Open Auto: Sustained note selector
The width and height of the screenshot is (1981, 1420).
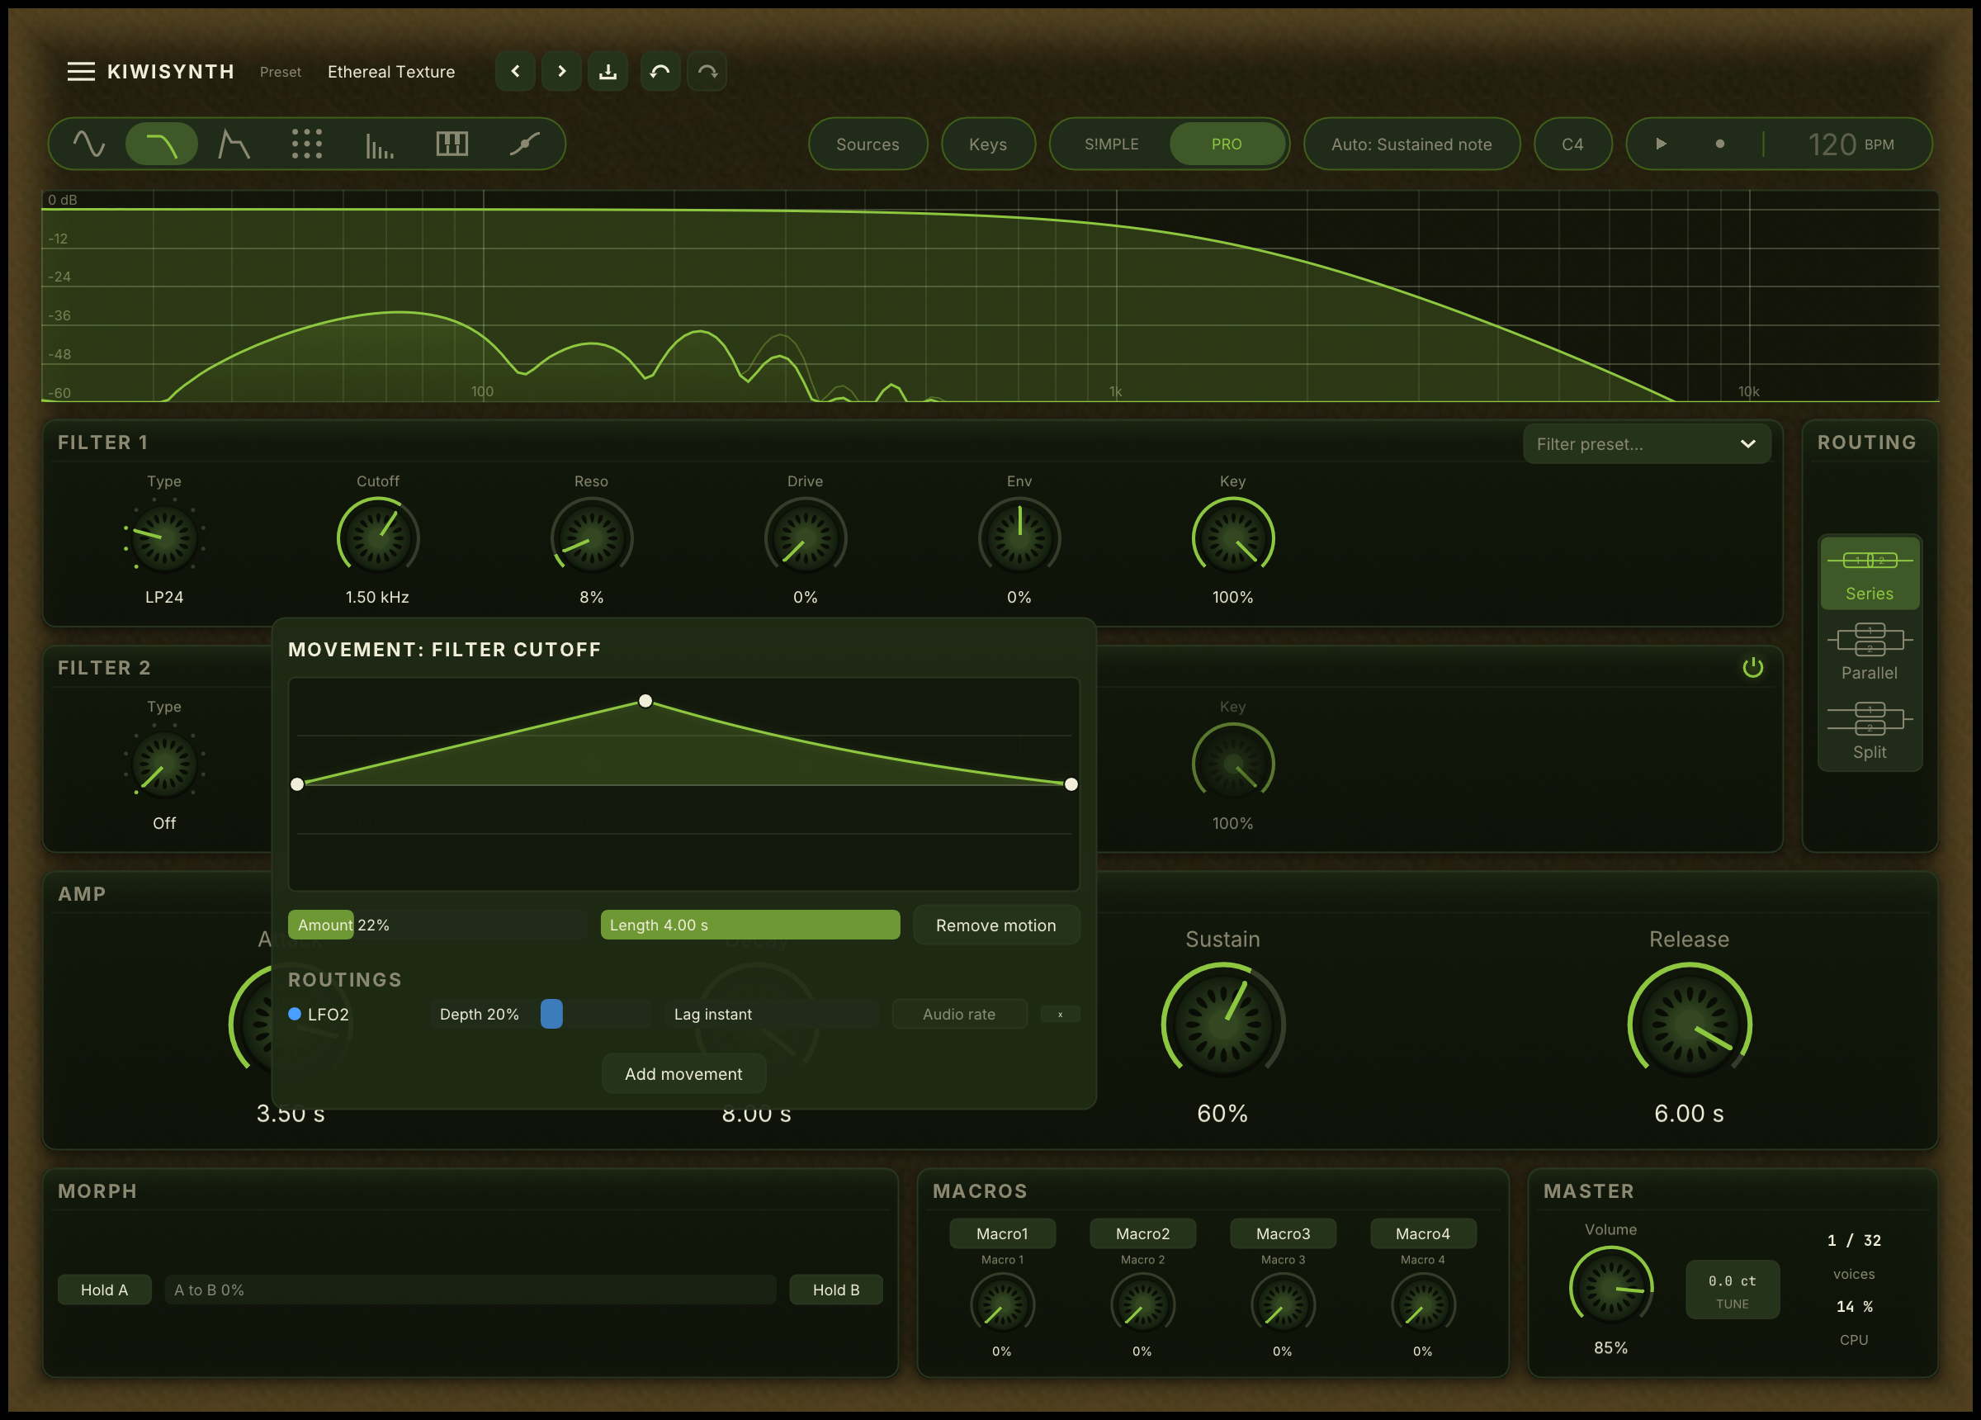point(1411,144)
